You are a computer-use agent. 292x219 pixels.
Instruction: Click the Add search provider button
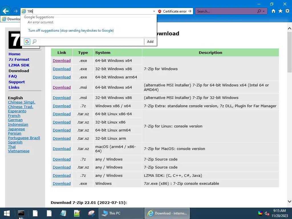tap(150, 42)
